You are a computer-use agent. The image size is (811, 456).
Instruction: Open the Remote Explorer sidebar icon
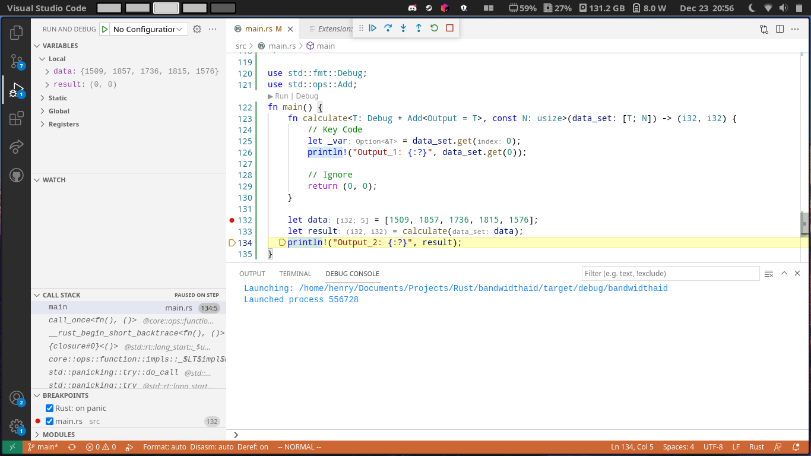(x=16, y=147)
